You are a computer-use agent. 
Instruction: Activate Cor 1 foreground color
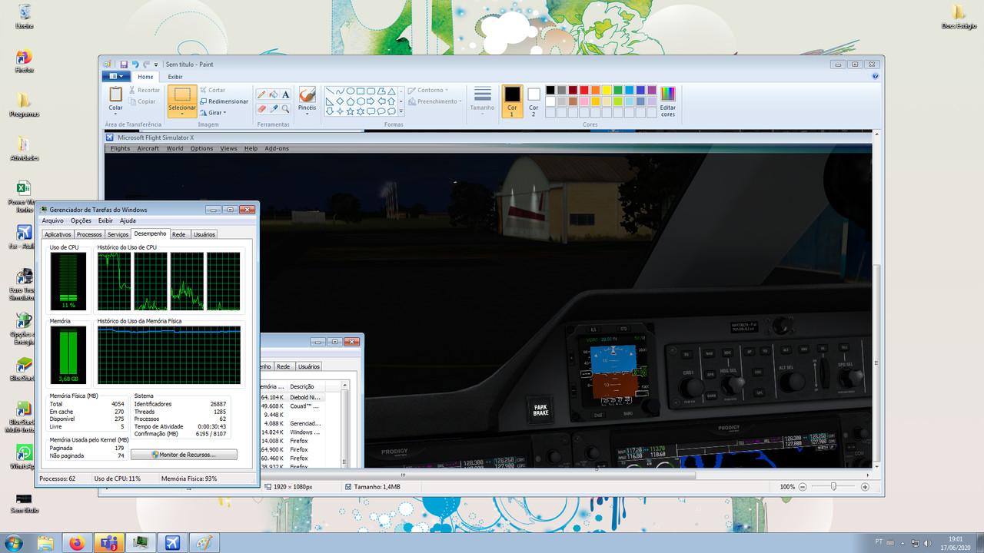pyautogui.click(x=512, y=101)
